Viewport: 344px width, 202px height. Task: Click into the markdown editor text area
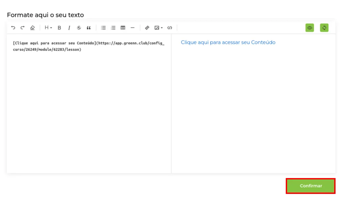89,104
